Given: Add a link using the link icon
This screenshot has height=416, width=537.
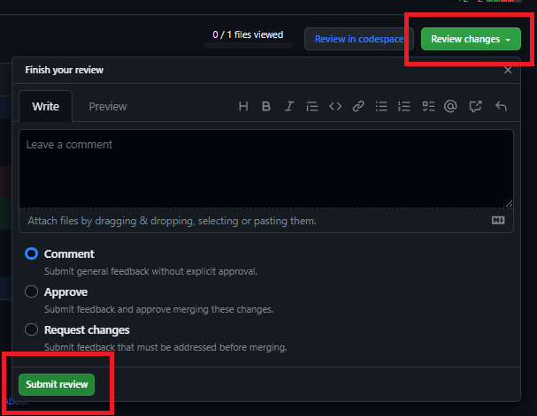Looking at the screenshot, I should point(358,107).
